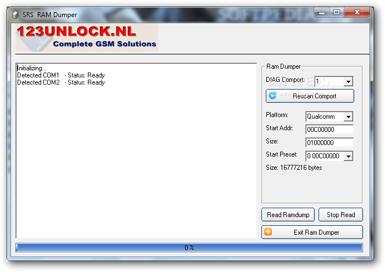385x272 pixels.
Task: Open the Start Preset dropdown
Action: pyautogui.click(x=348, y=156)
